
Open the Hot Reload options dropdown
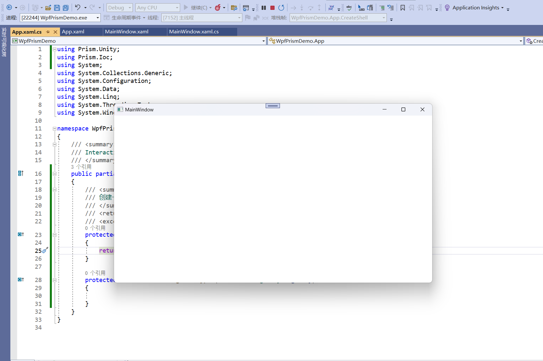[x=224, y=8]
